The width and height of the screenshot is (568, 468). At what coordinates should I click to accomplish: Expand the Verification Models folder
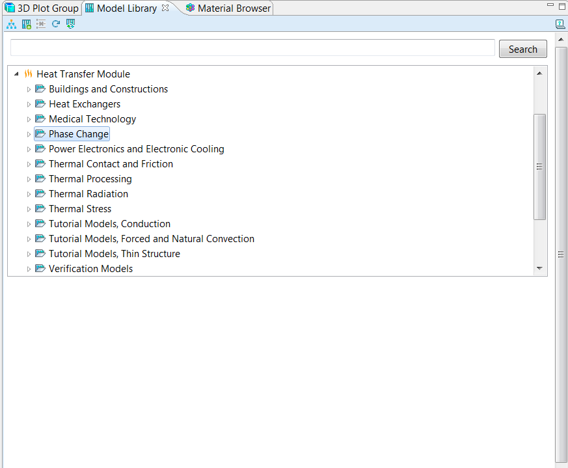tap(29, 269)
